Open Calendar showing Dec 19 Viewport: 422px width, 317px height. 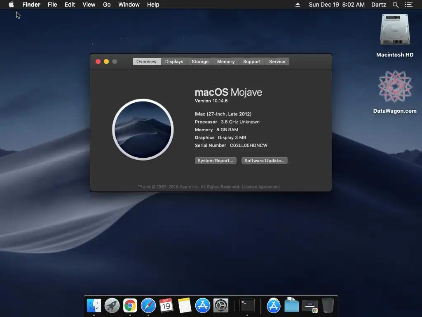tap(166, 305)
